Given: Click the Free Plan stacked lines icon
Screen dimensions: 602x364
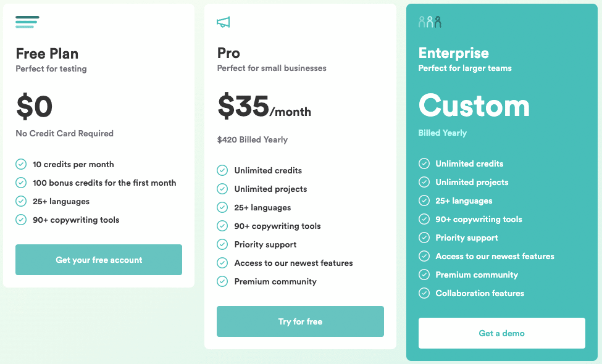Looking at the screenshot, I should coord(27,22).
